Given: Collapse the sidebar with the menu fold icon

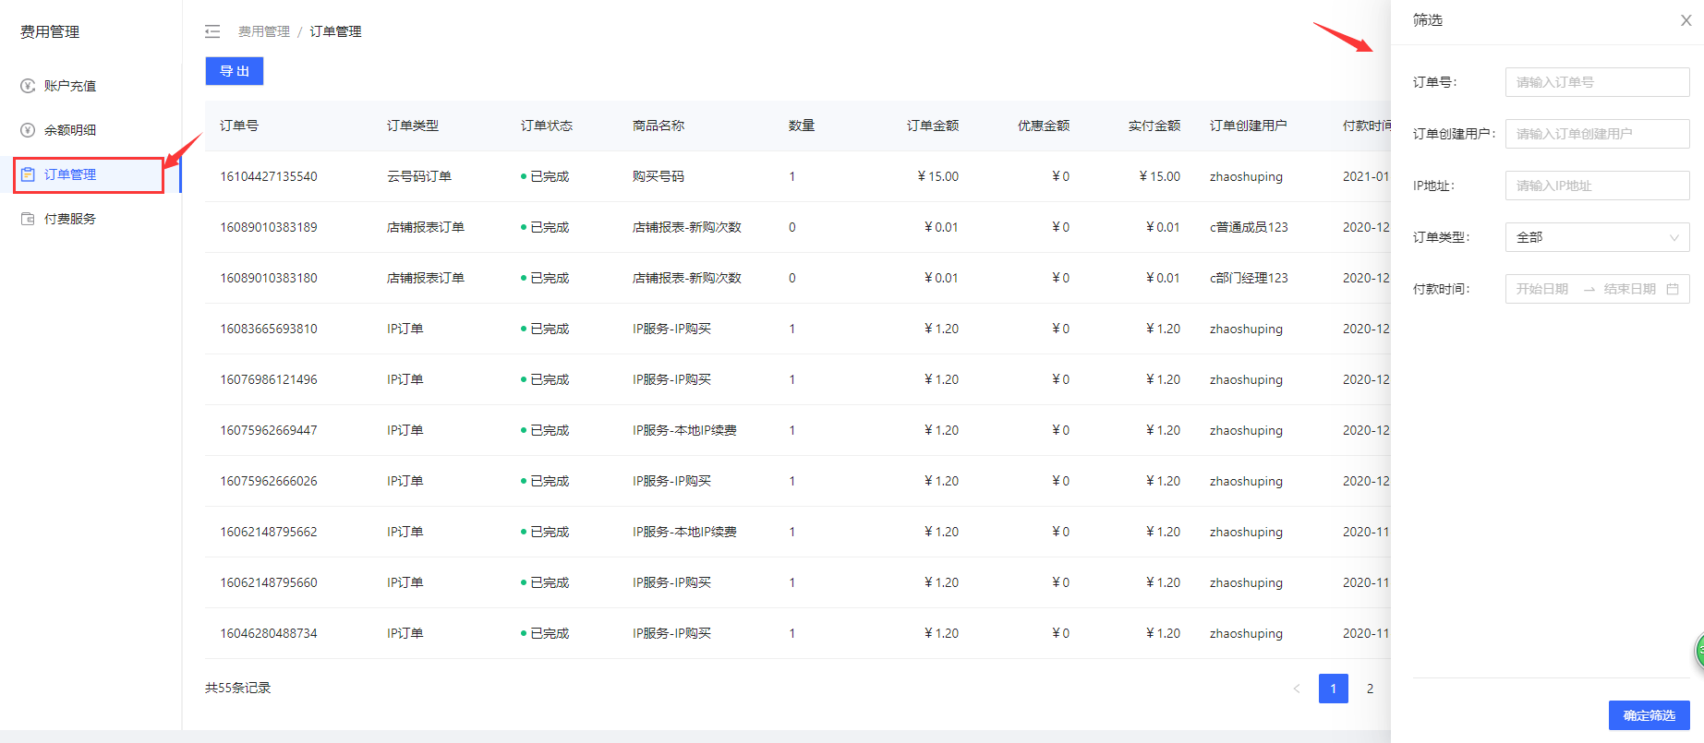Looking at the screenshot, I should 212,31.
